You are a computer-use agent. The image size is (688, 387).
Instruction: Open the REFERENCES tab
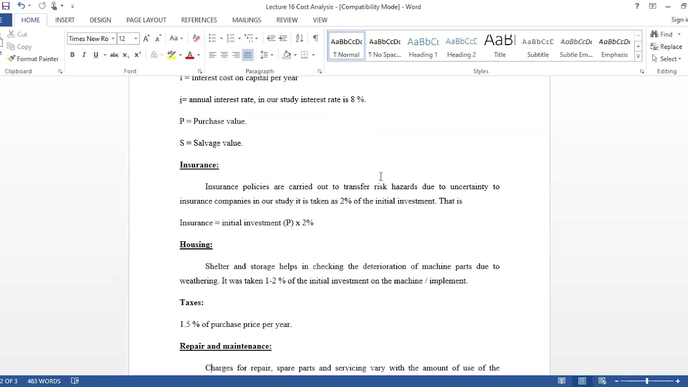click(199, 20)
